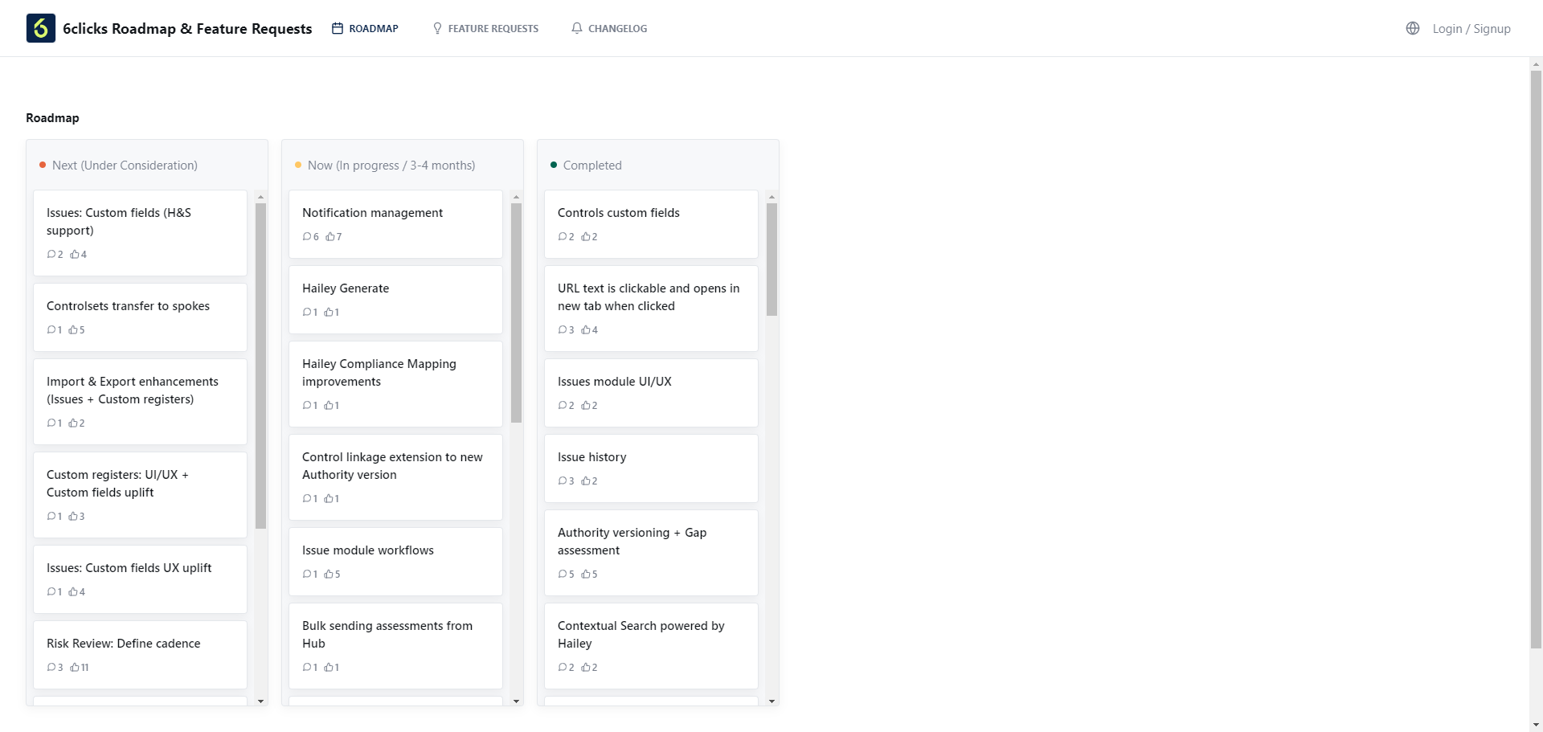Select the calendar icon next to Roadmap

pos(337,27)
